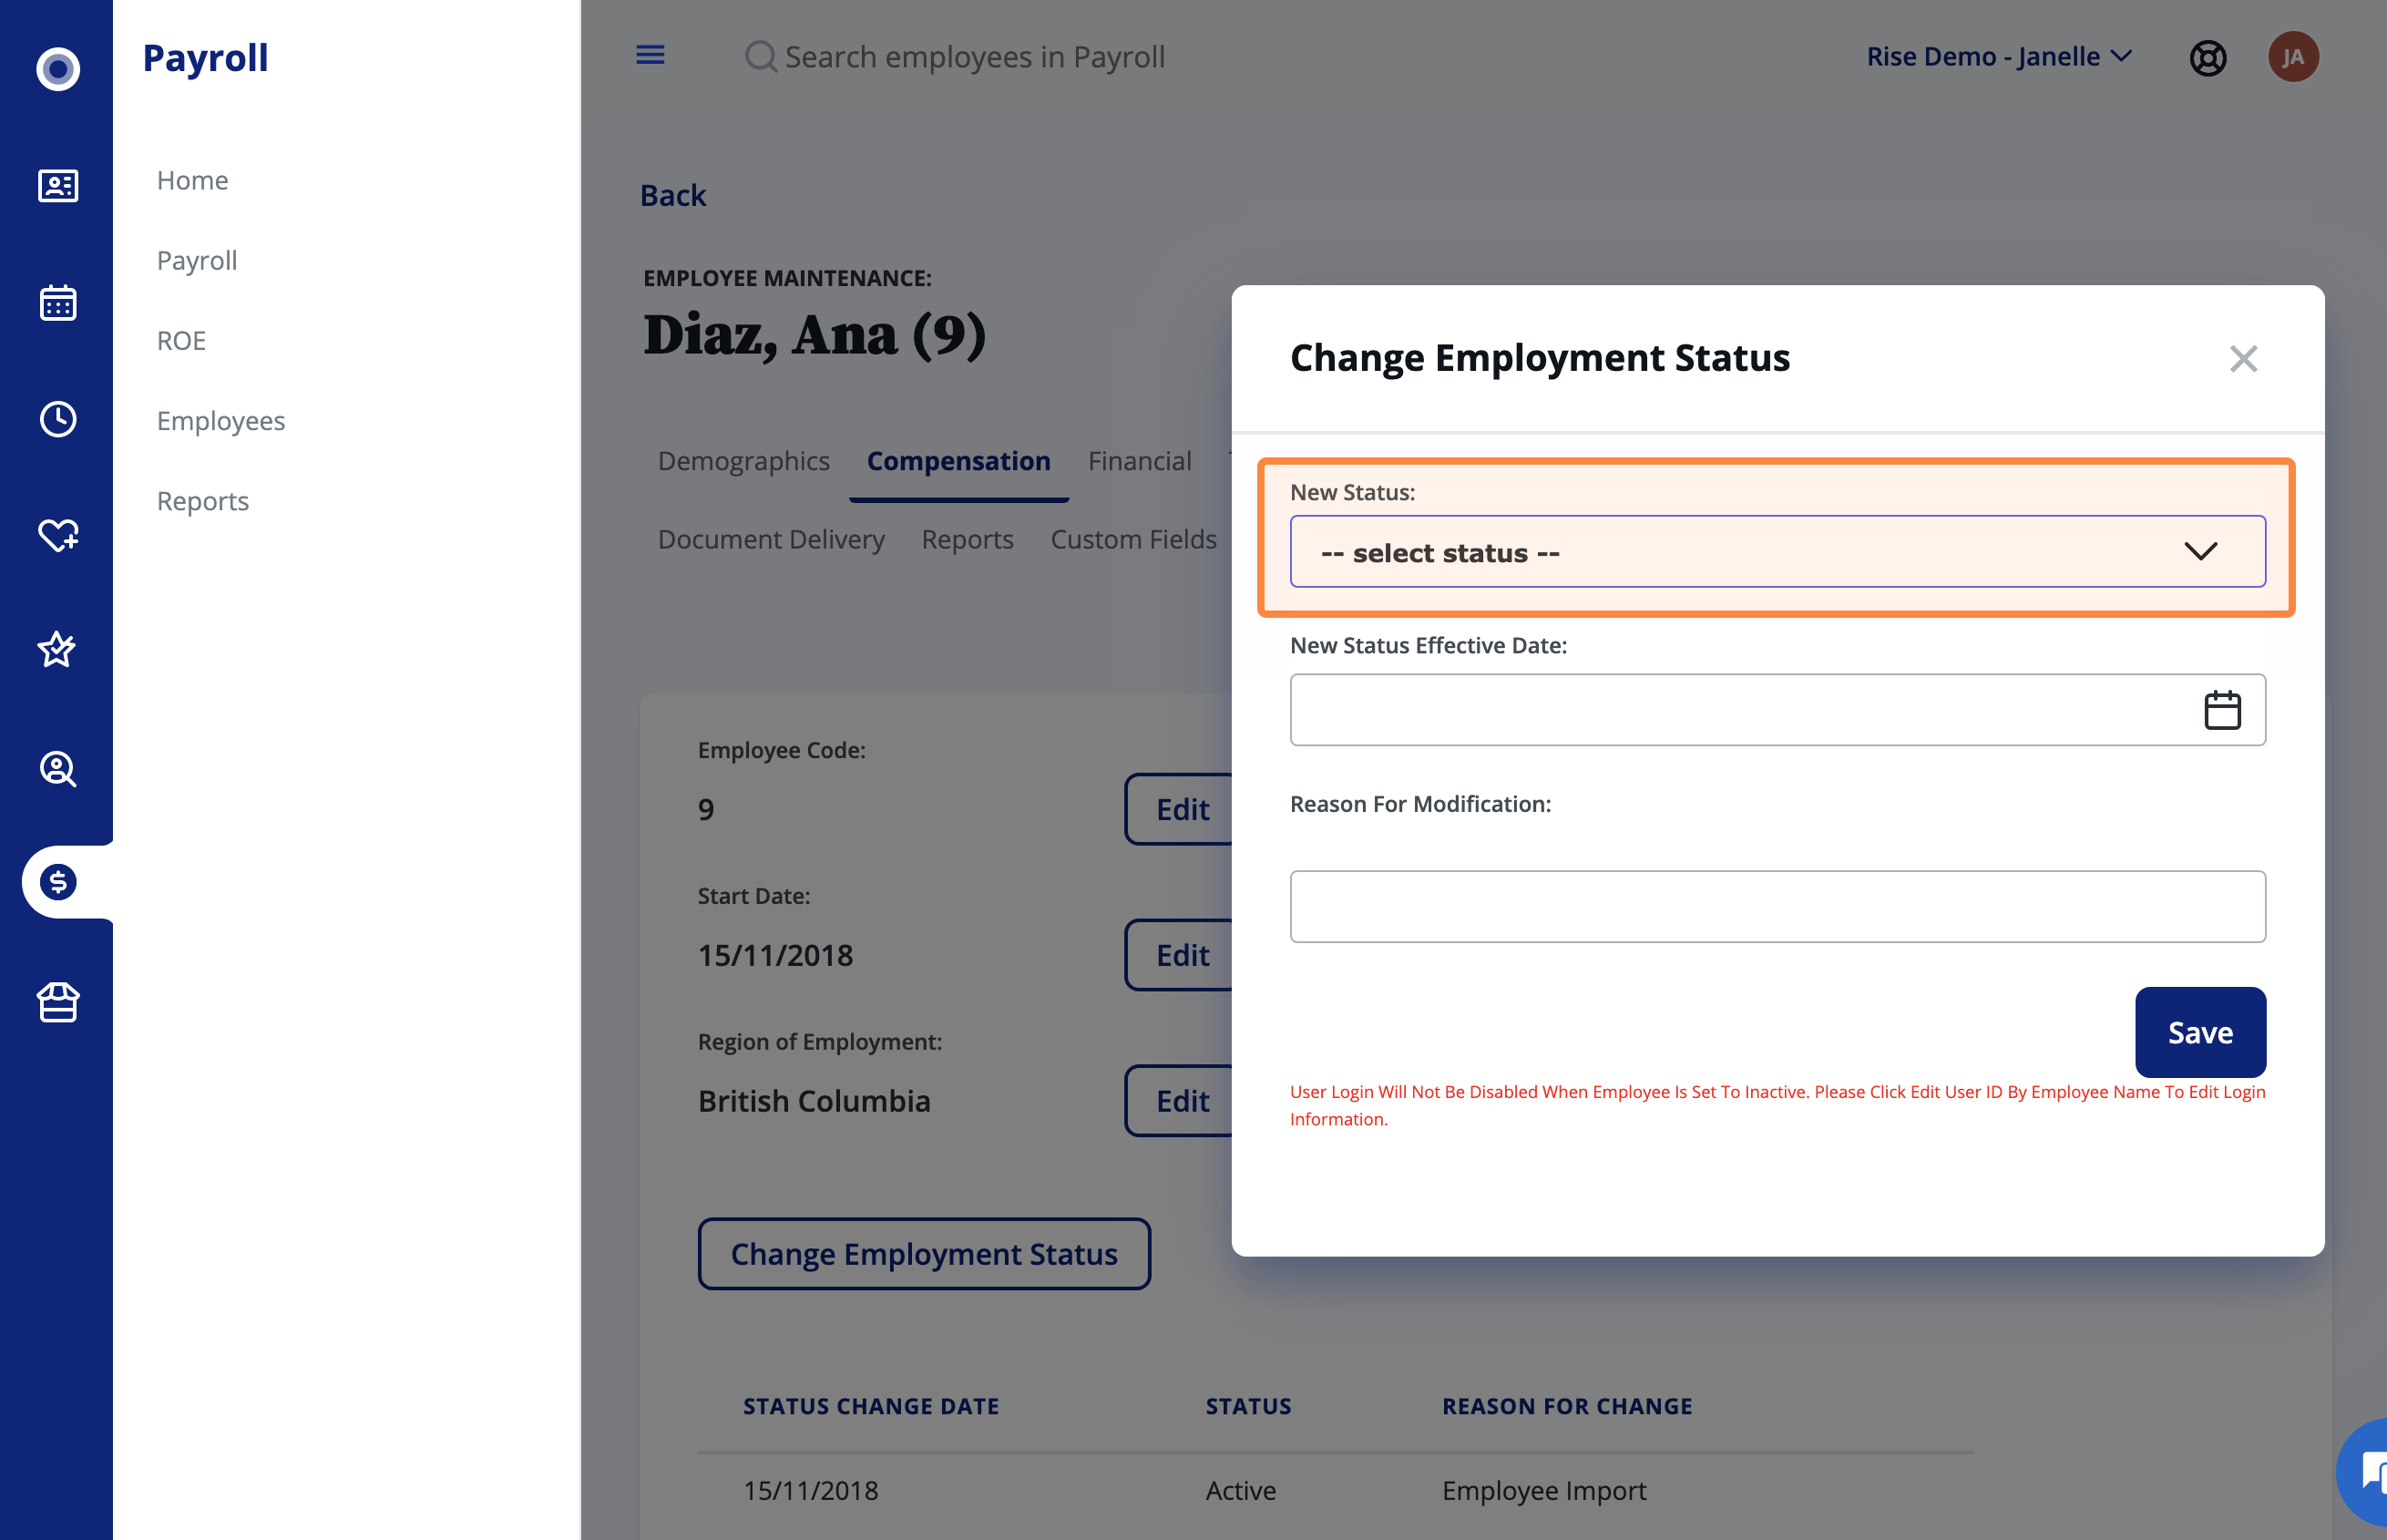Open the store marketplace sidebar icon
Screen dimensions: 2387x1540
coord(58,1002)
